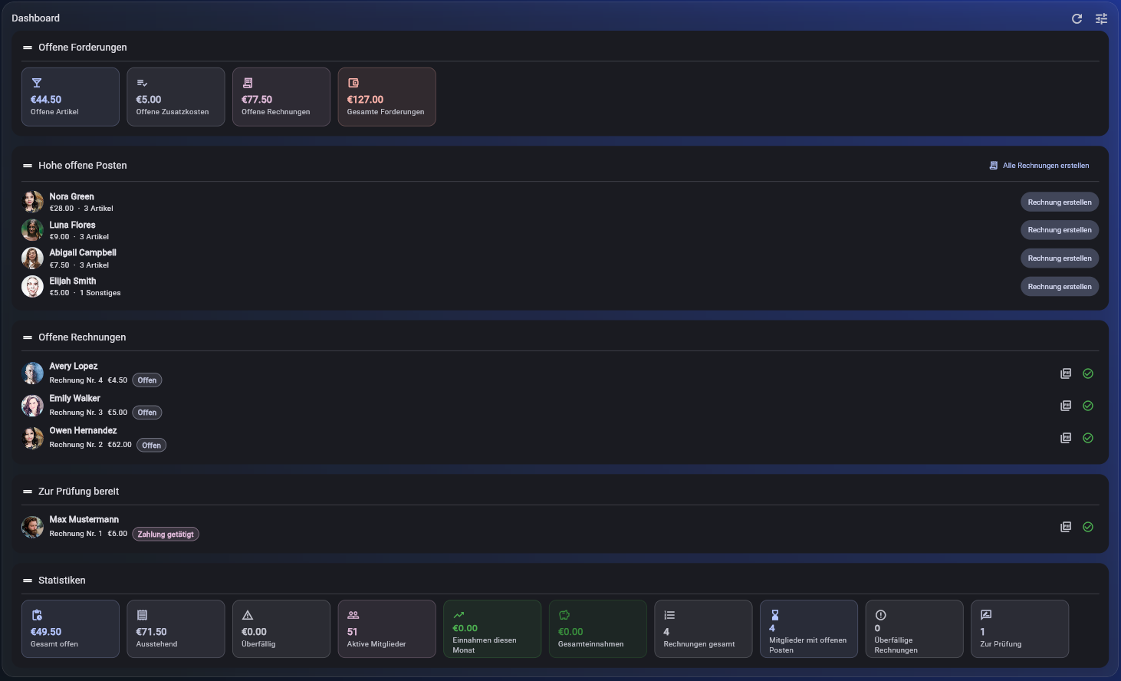Screen dimensions: 1121x681
Task: View PDF of Emily Walker invoice
Action: [x=1066, y=406]
